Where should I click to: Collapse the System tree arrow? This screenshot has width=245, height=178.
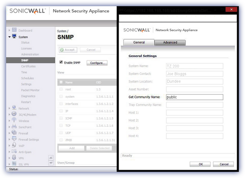9,37
